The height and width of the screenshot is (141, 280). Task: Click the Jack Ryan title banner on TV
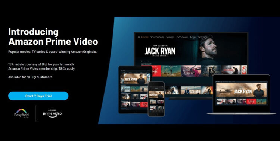point(160,51)
